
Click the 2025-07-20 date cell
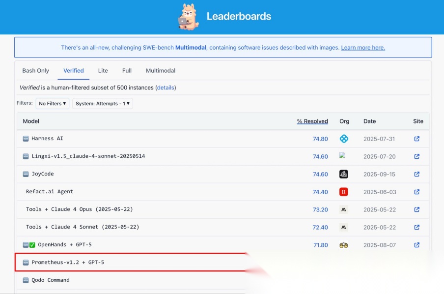pyautogui.click(x=380, y=156)
